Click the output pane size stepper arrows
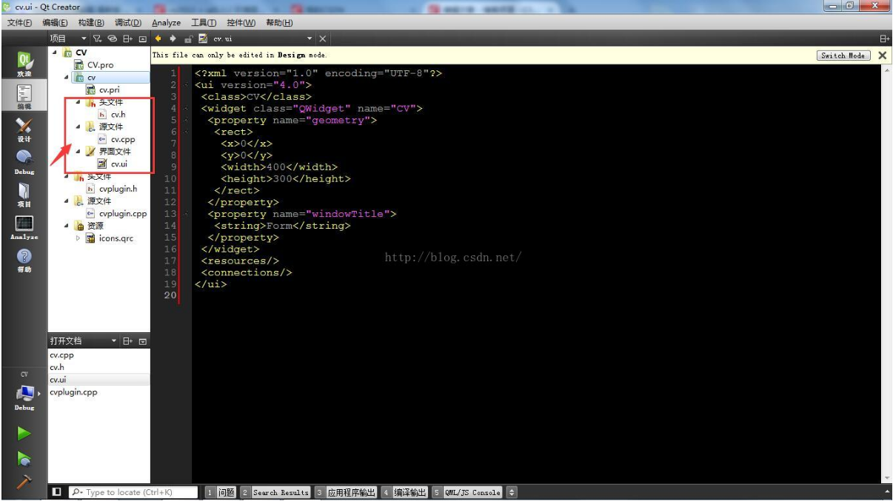 click(x=512, y=492)
